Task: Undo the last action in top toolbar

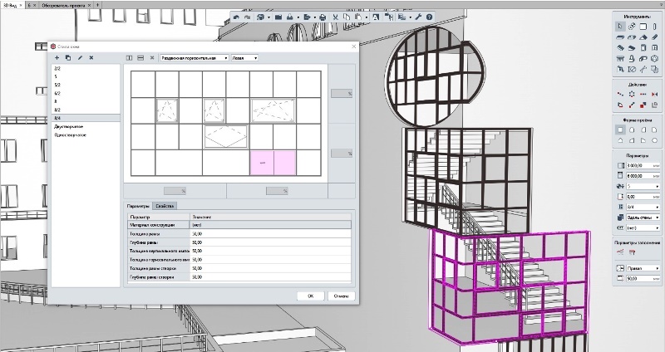Action: (236, 17)
